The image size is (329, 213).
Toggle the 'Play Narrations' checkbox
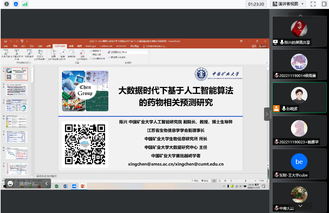(91, 51)
